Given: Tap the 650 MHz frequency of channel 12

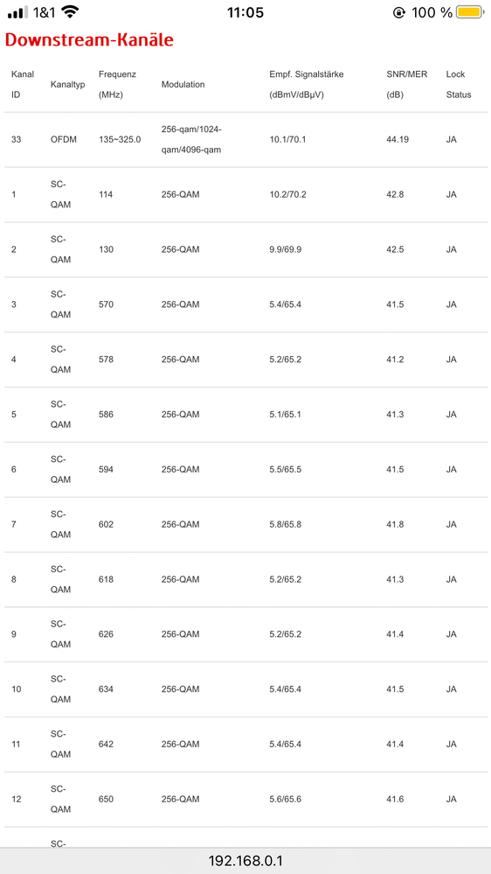Looking at the screenshot, I should click(x=106, y=800).
